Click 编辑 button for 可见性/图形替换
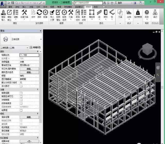This screenshot has height=144, width=165. pos(29,69)
